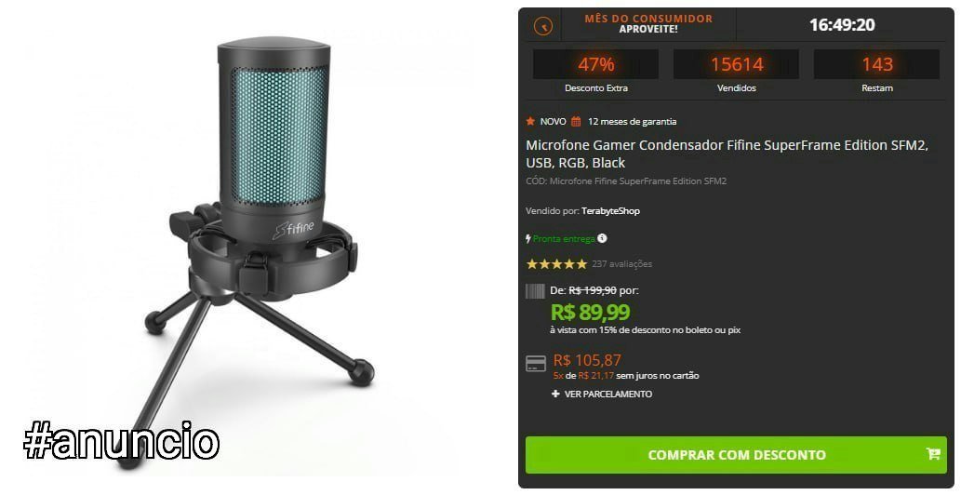Click the lightning bolt icon by Pronta entrega
The height and width of the screenshot is (495, 961).
tap(528, 238)
